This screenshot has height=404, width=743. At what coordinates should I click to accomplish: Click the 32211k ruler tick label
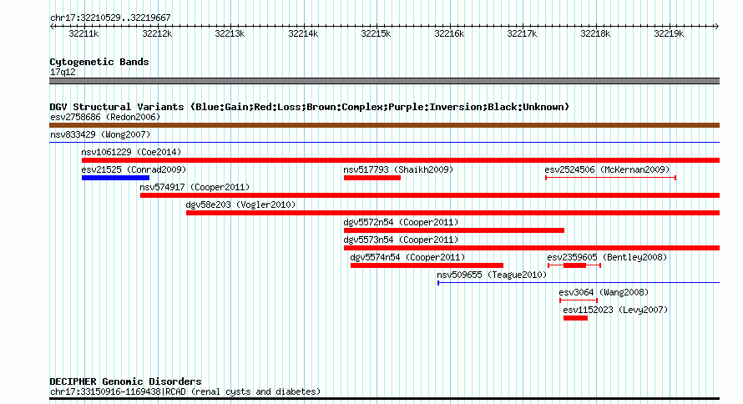pos(83,33)
